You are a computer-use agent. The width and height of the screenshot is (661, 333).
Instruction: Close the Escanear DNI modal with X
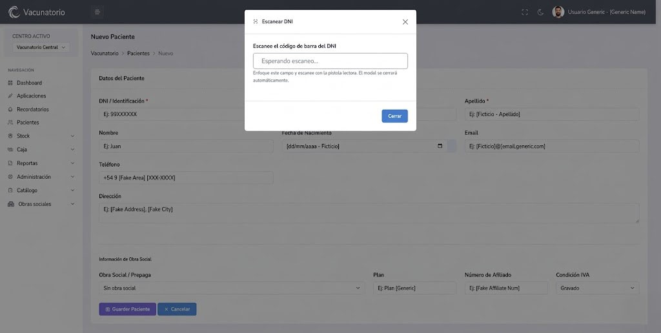[405, 21]
